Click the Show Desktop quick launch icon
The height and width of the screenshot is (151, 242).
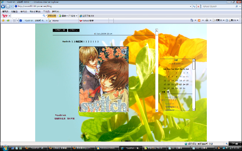pos(13,148)
